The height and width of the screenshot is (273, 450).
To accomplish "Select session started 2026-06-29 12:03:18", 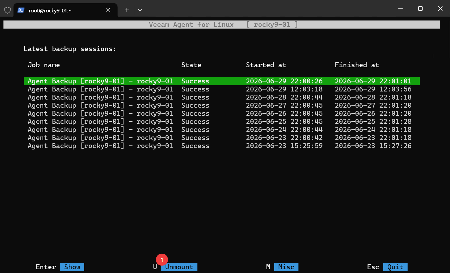I will click(x=222, y=89).
